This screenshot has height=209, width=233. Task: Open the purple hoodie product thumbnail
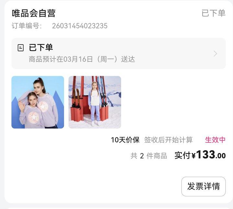point(38,102)
